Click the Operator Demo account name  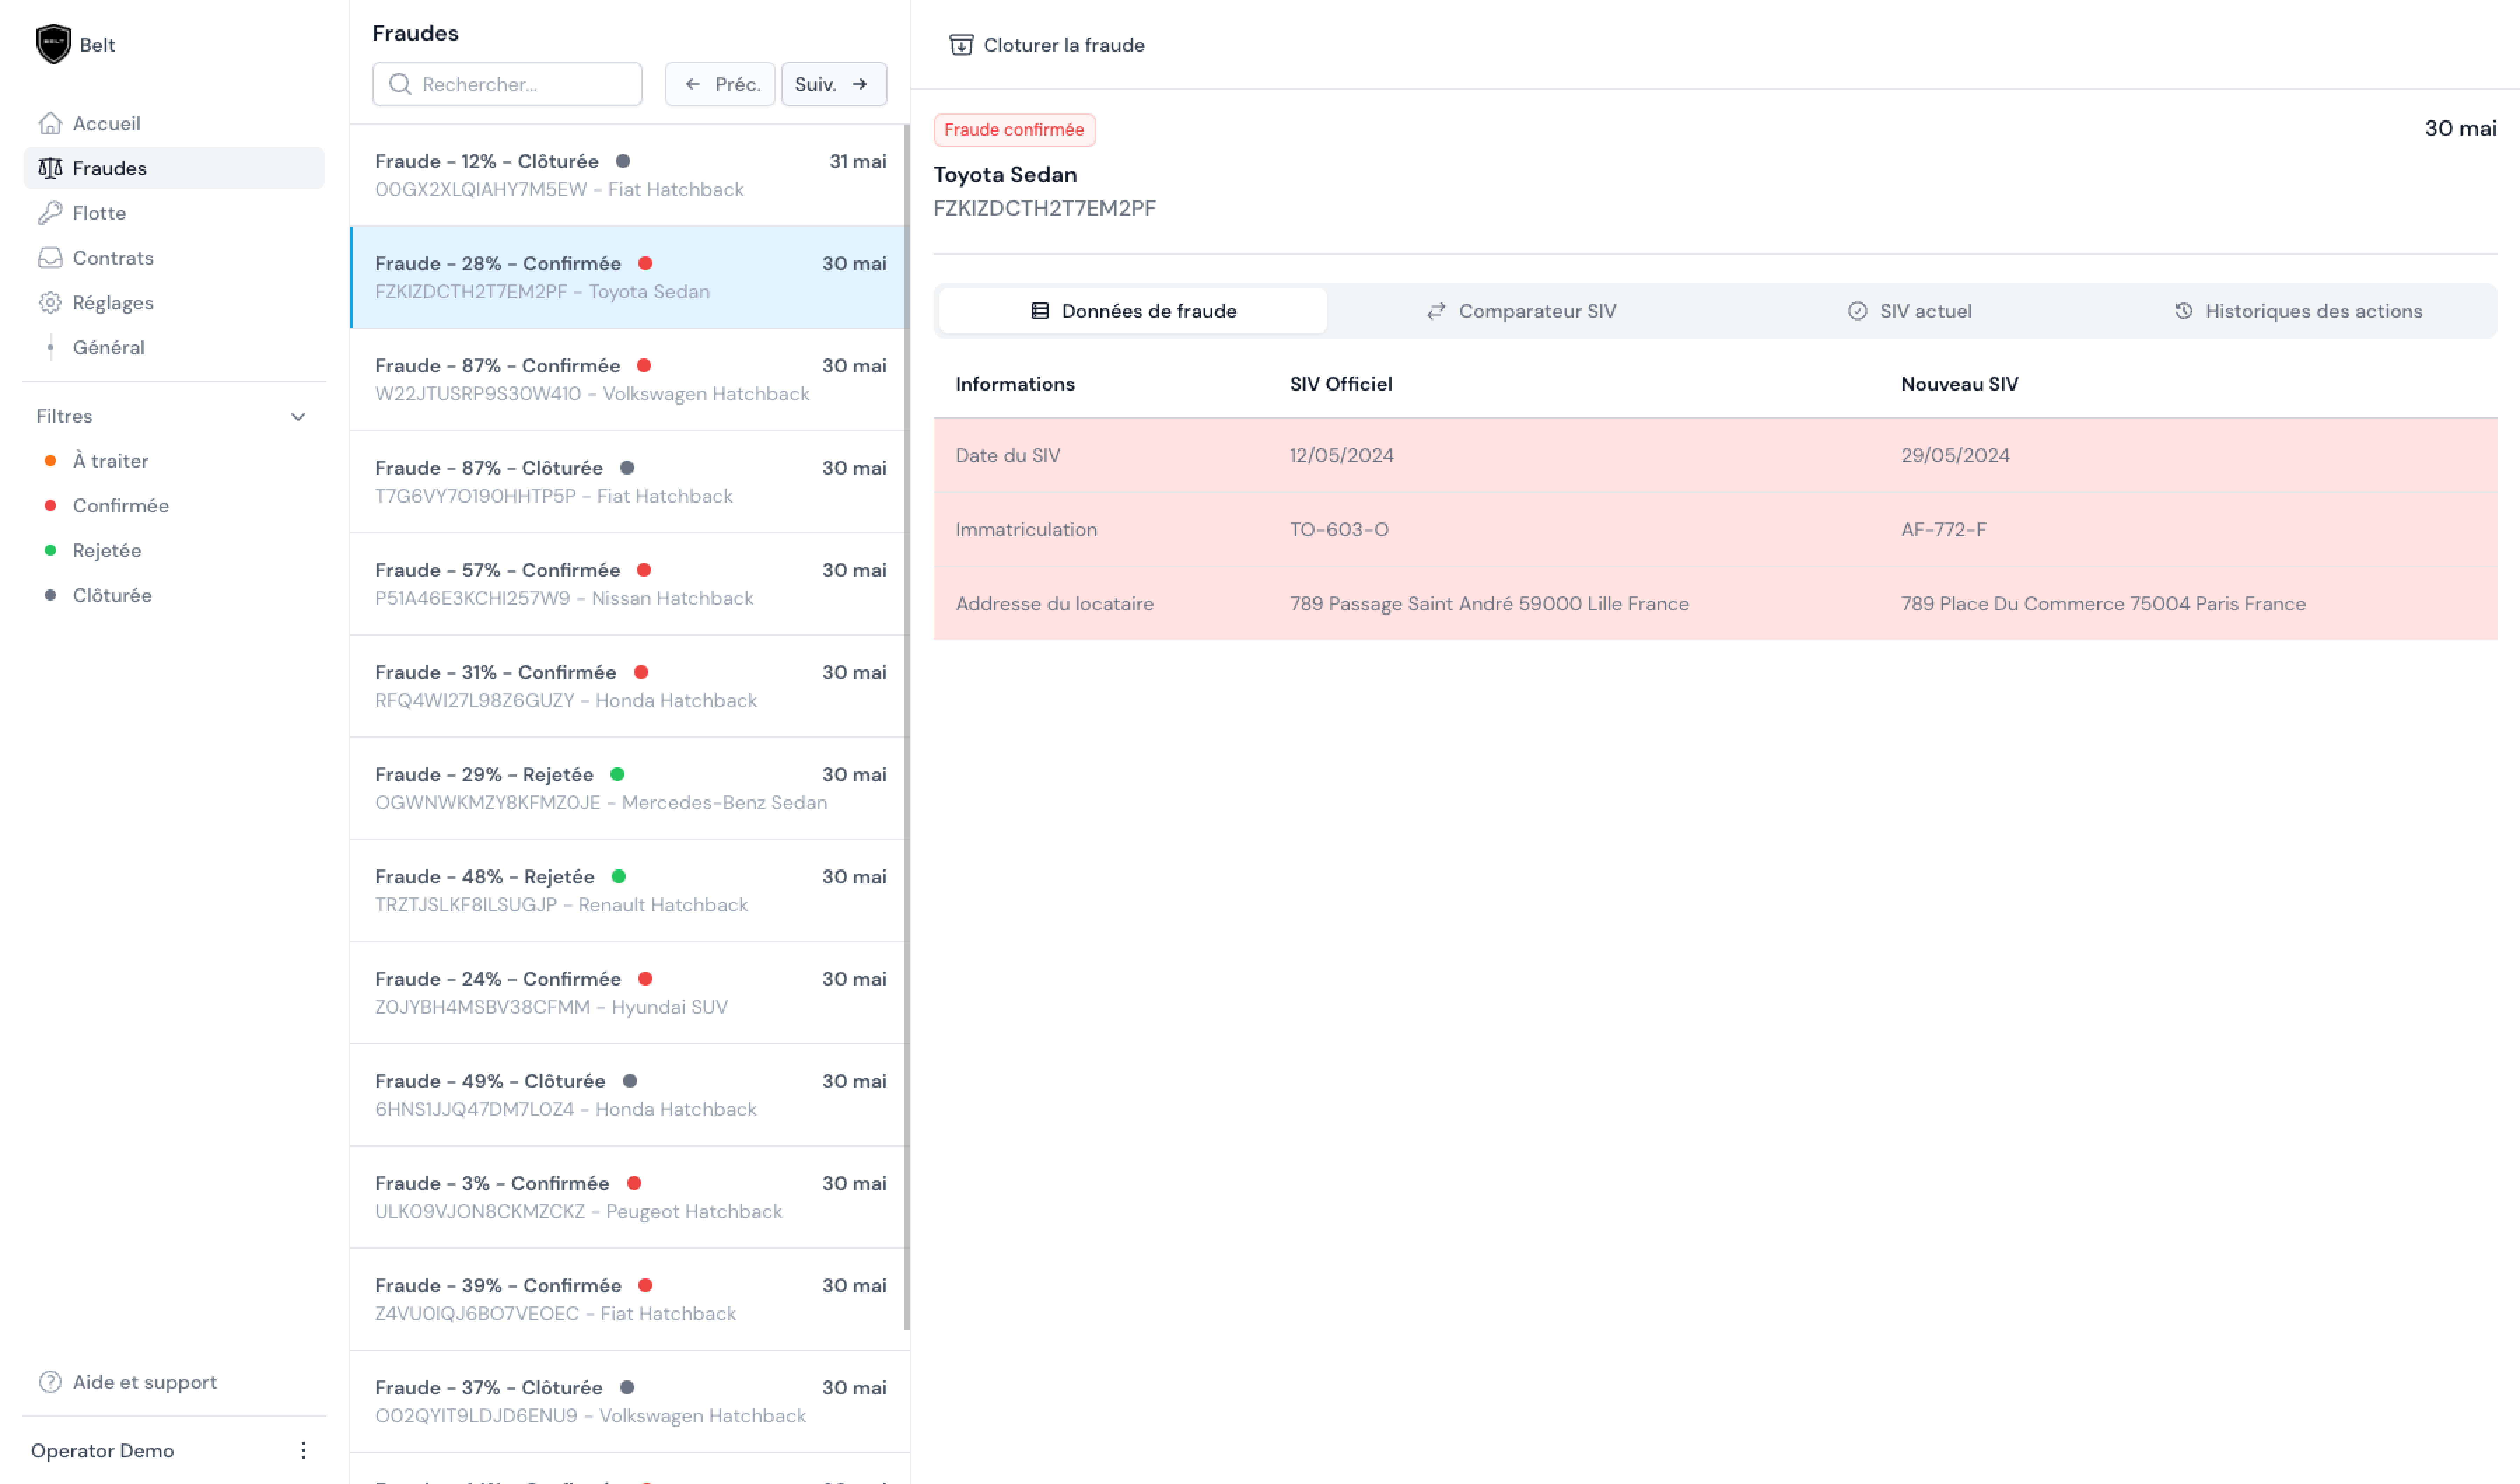point(102,1451)
